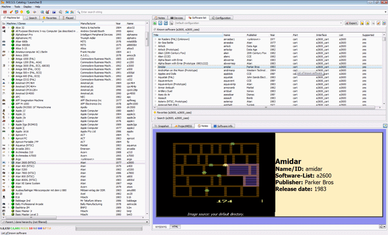Select the Bally Professional Arcade row
Image resolution: width=388 pixels, height=235 pixels.
click(x=73, y=204)
